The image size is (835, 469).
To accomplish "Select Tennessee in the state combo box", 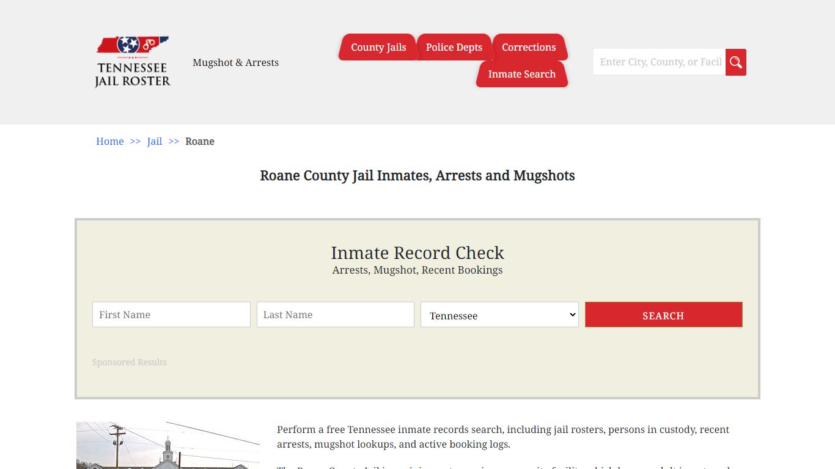I will (499, 314).
